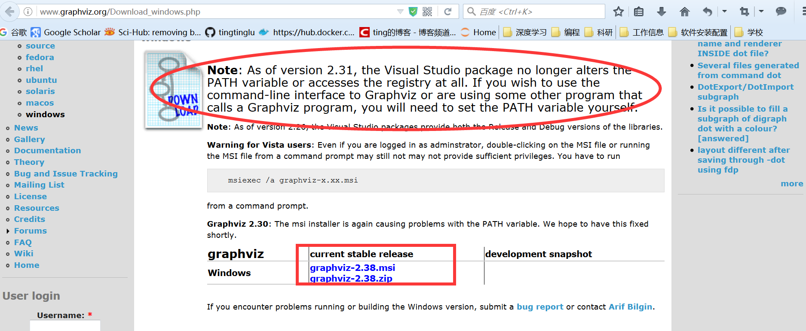Click the green security shield icon
This screenshot has height=331, width=806.
413,12
